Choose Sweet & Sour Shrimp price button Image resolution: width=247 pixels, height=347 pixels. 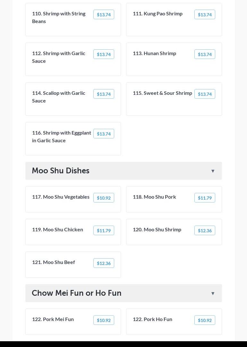tap(205, 94)
